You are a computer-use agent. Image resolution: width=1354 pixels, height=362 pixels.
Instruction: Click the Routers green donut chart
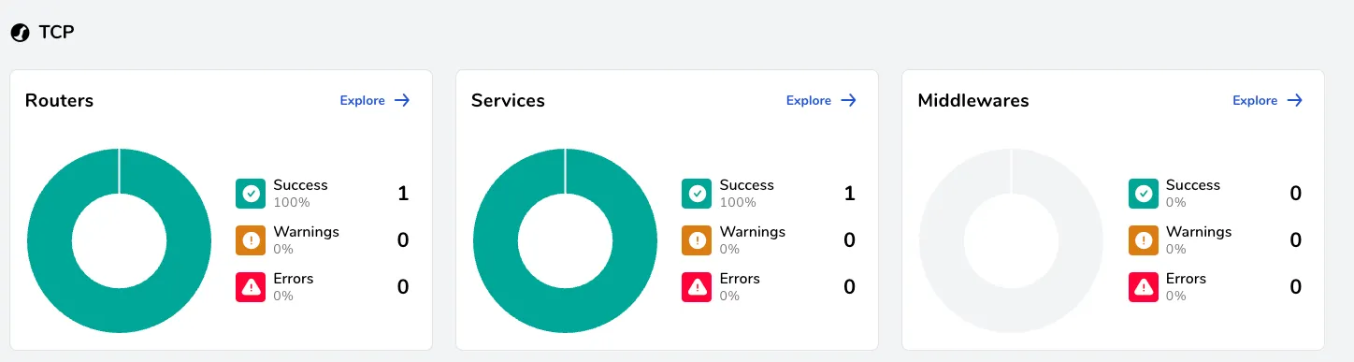(x=119, y=240)
